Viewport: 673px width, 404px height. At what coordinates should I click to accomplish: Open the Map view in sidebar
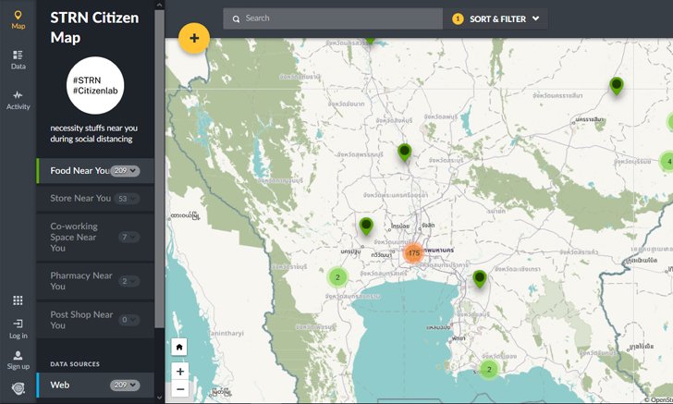18,19
